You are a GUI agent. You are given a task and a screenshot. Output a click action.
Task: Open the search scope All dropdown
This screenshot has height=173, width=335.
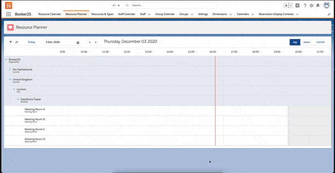(x=116, y=5)
